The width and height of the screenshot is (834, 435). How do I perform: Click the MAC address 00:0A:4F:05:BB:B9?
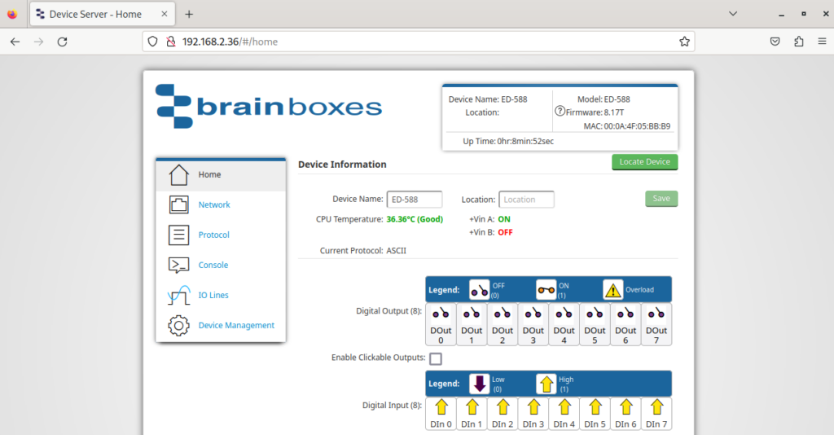click(x=637, y=126)
